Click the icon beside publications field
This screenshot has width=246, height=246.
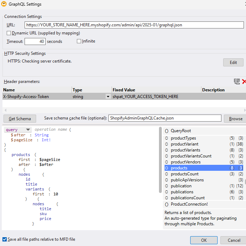(167, 192)
